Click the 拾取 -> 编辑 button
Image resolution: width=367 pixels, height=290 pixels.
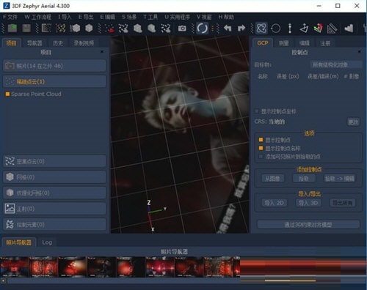[340, 179]
